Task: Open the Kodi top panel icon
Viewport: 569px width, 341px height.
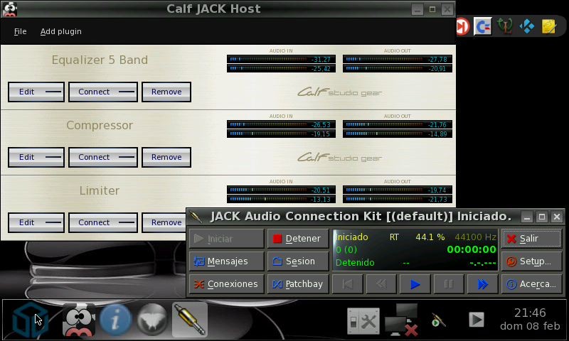Action: (x=526, y=26)
